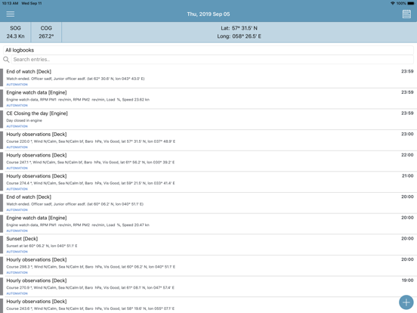Tap the search magnifier icon

pyautogui.click(x=6, y=60)
